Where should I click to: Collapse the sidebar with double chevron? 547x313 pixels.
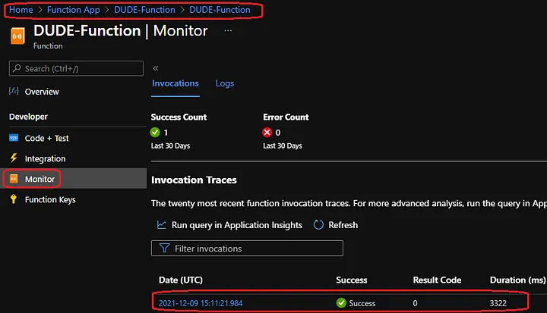(156, 68)
